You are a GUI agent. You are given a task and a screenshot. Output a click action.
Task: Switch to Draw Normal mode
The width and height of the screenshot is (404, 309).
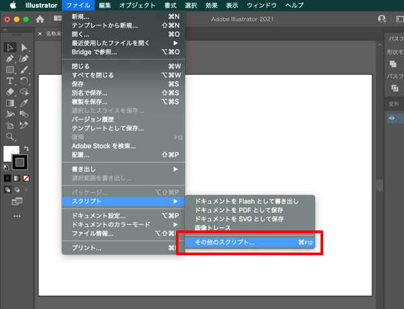click(7, 189)
